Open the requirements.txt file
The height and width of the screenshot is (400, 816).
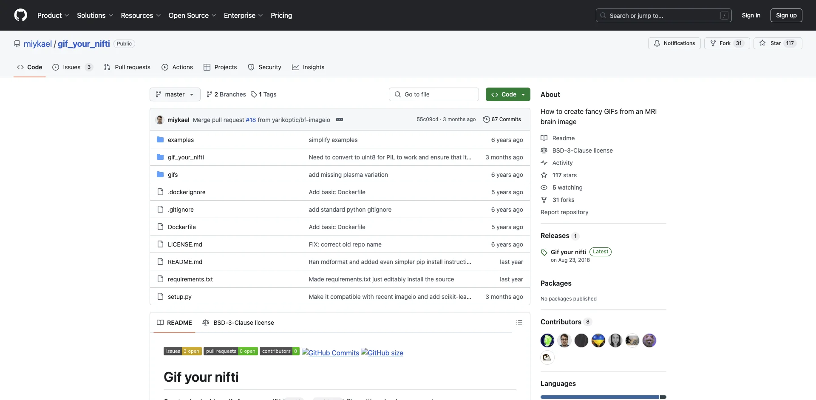(x=190, y=279)
